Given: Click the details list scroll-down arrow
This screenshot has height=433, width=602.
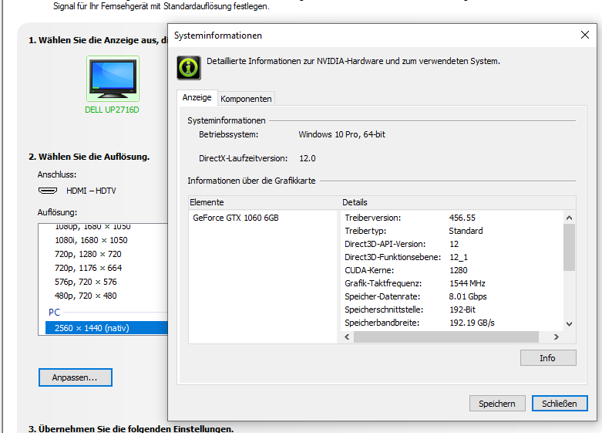Looking at the screenshot, I should (x=570, y=324).
